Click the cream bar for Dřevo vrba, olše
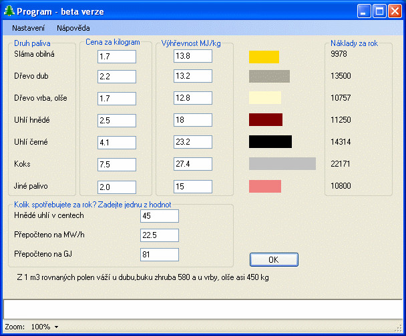 pos(265,98)
